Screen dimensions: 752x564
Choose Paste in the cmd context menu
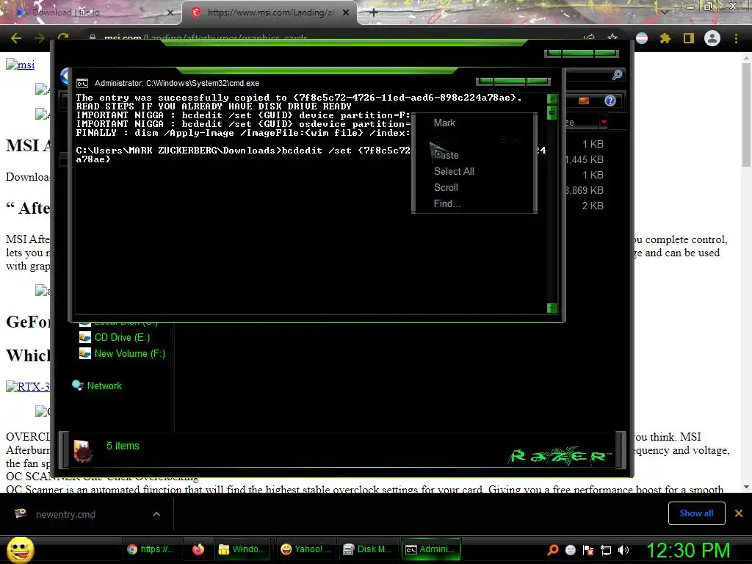click(x=446, y=155)
